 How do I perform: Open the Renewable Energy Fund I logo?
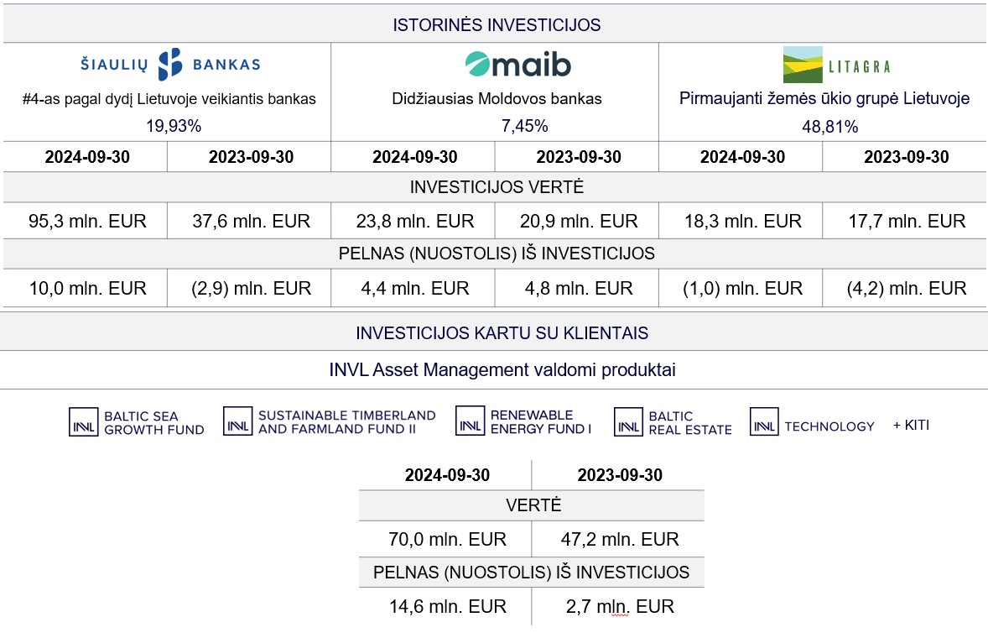[523, 421]
